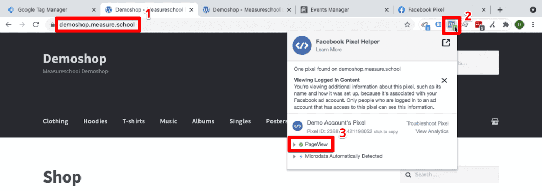The width and height of the screenshot is (542, 191).
Task: Reload the Demoshop page
Action: pyautogui.click(x=35, y=25)
